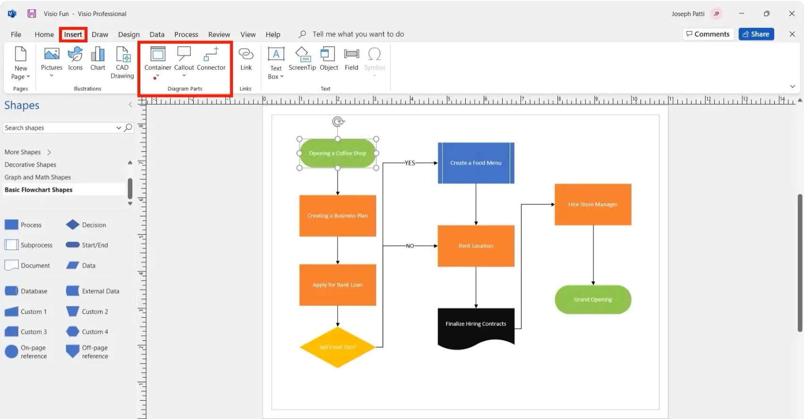
Task: Click the Link icon in the ribbon
Action: coord(246,55)
